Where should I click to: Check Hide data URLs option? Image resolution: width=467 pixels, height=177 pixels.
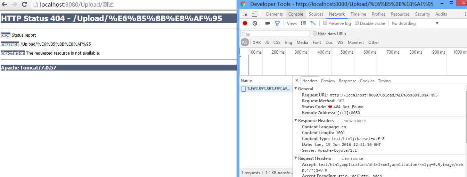314,34
